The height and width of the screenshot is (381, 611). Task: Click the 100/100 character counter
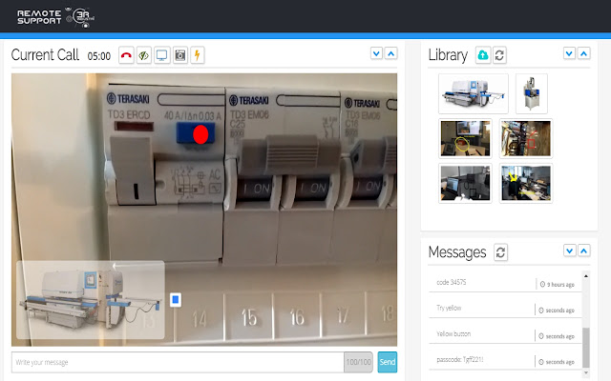pos(359,362)
